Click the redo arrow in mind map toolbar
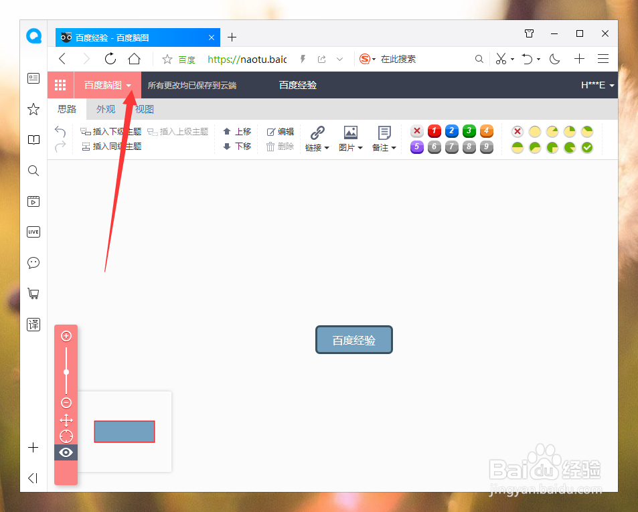 click(60, 147)
